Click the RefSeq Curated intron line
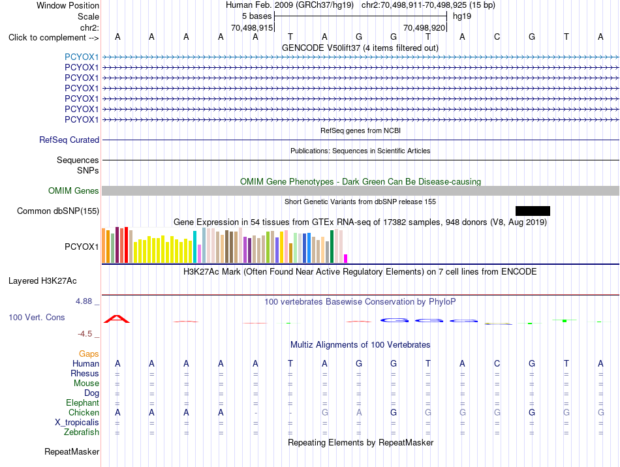Image resolution: width=620 pixels, height=467 pixels. [x=360, y=140]
